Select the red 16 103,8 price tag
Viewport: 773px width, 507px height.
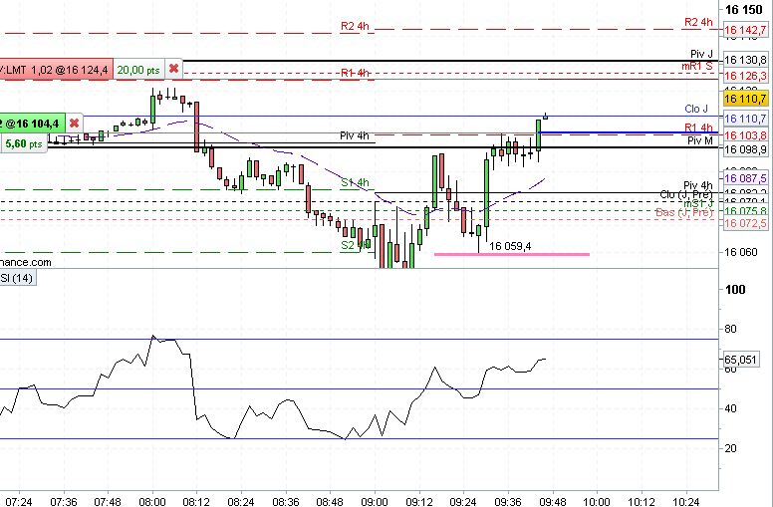tap(746, 135)
